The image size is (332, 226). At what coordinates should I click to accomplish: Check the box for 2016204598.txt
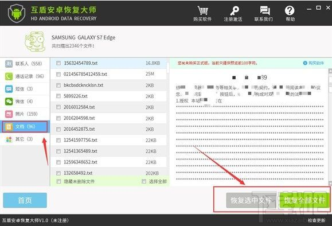pyautogui.click(x=58, y=118)
